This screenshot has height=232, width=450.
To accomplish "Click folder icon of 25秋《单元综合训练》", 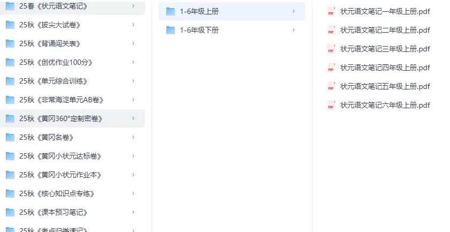I will 10,81.
